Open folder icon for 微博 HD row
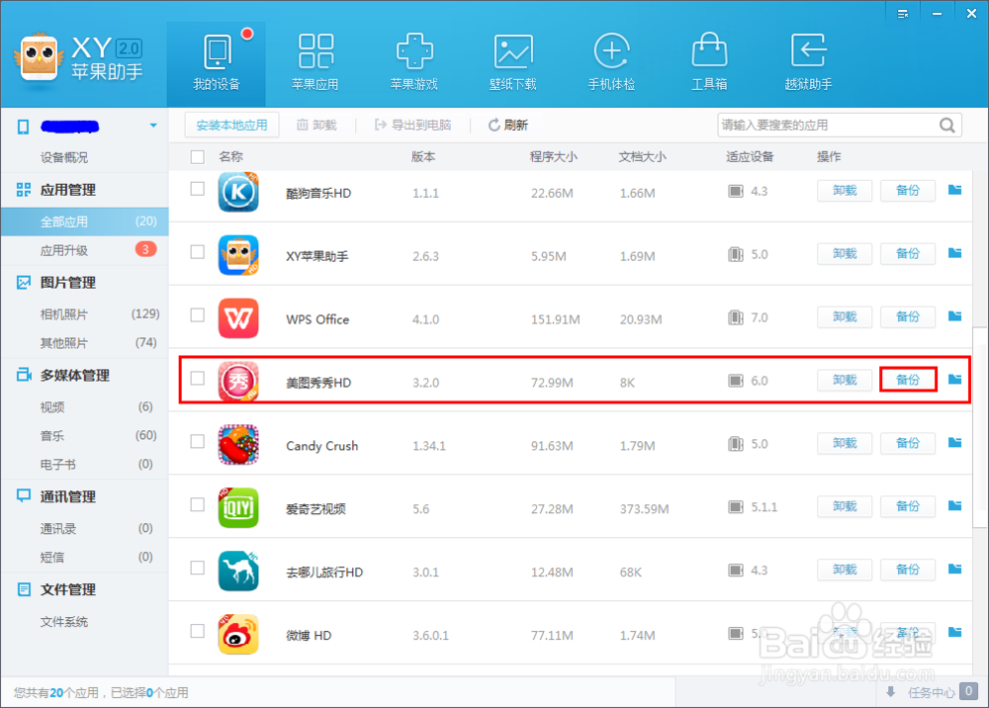The width and height of the screenshot is (989, 708). click(955, 632)
